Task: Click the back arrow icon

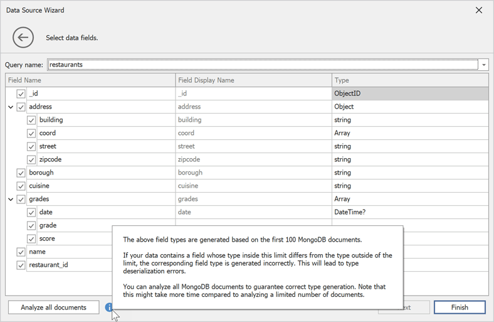Action: tap(23, 38)
